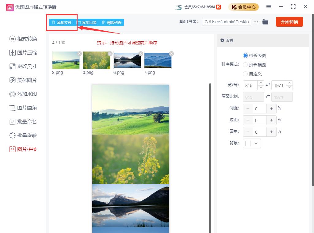
Task: Remove the 3.png thumbnail
Action: (x=110, y=53)
